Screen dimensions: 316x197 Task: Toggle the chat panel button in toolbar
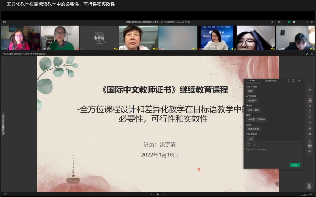(310, 146)
